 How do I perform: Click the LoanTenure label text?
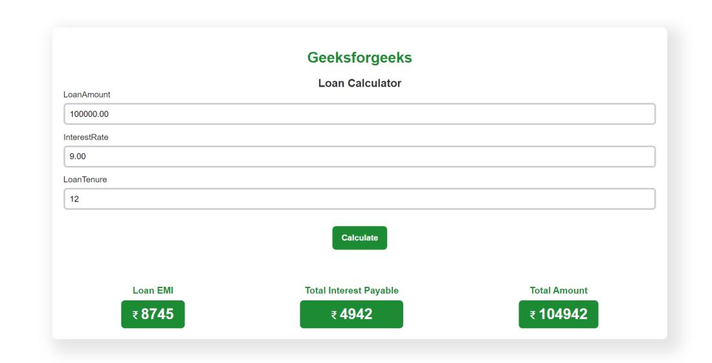coord(85,180)
